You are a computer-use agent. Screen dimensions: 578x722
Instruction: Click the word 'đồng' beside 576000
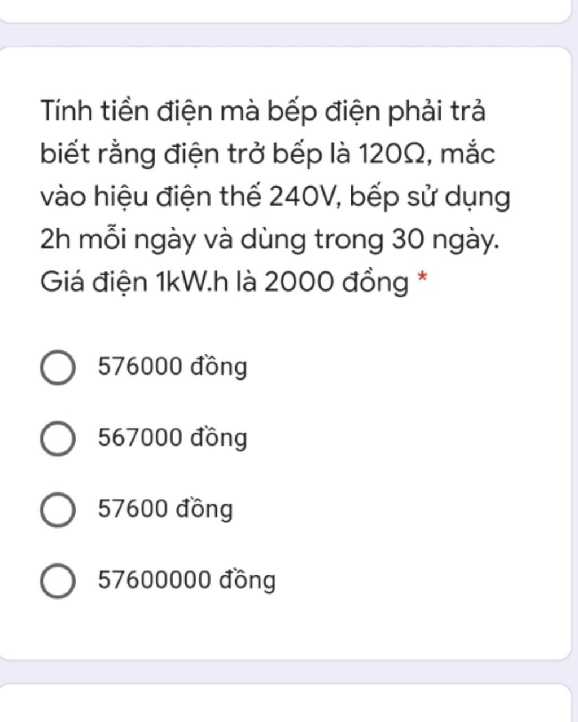click(x=218, y=367)
